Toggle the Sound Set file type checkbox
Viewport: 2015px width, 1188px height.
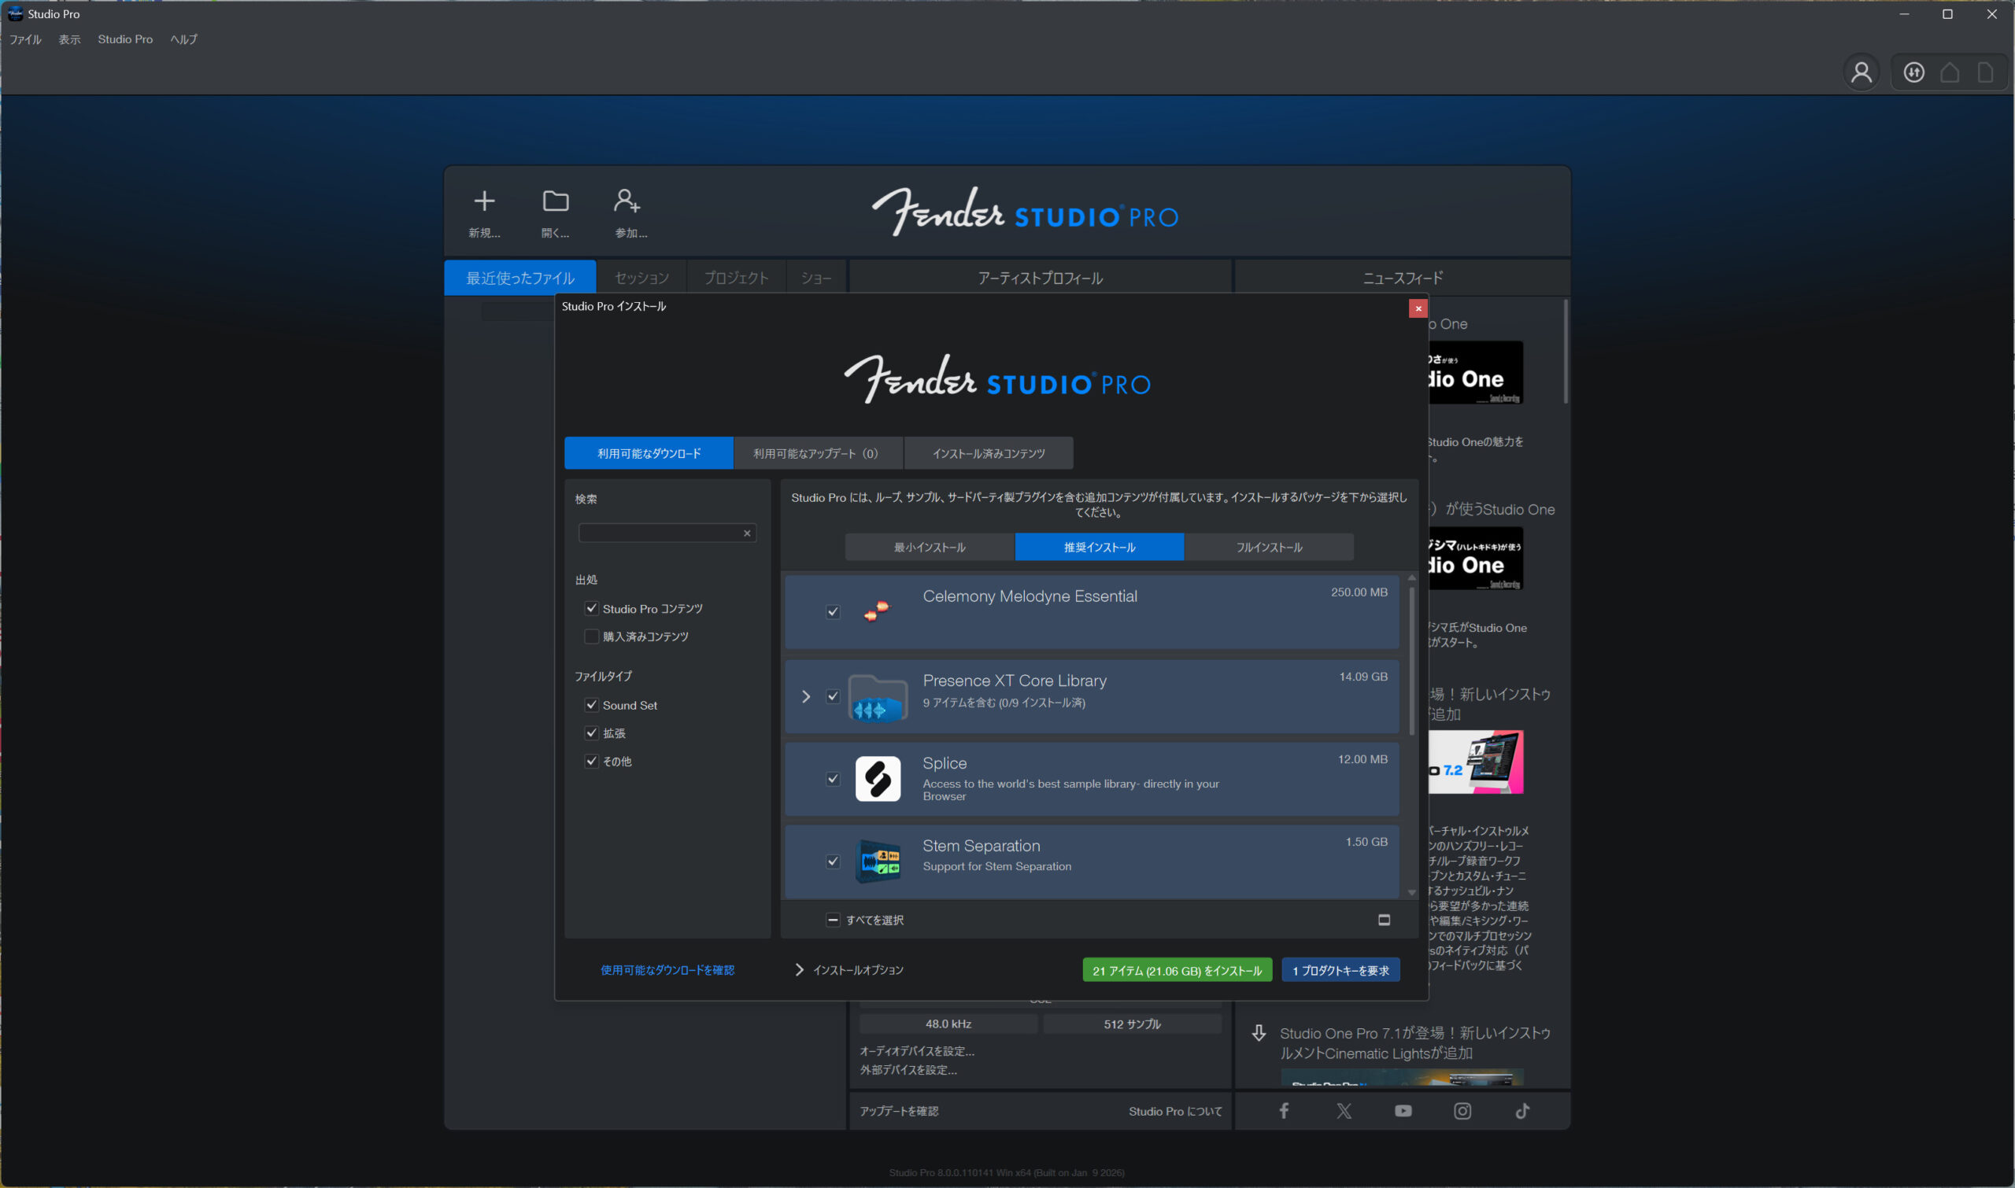[592, 705]
